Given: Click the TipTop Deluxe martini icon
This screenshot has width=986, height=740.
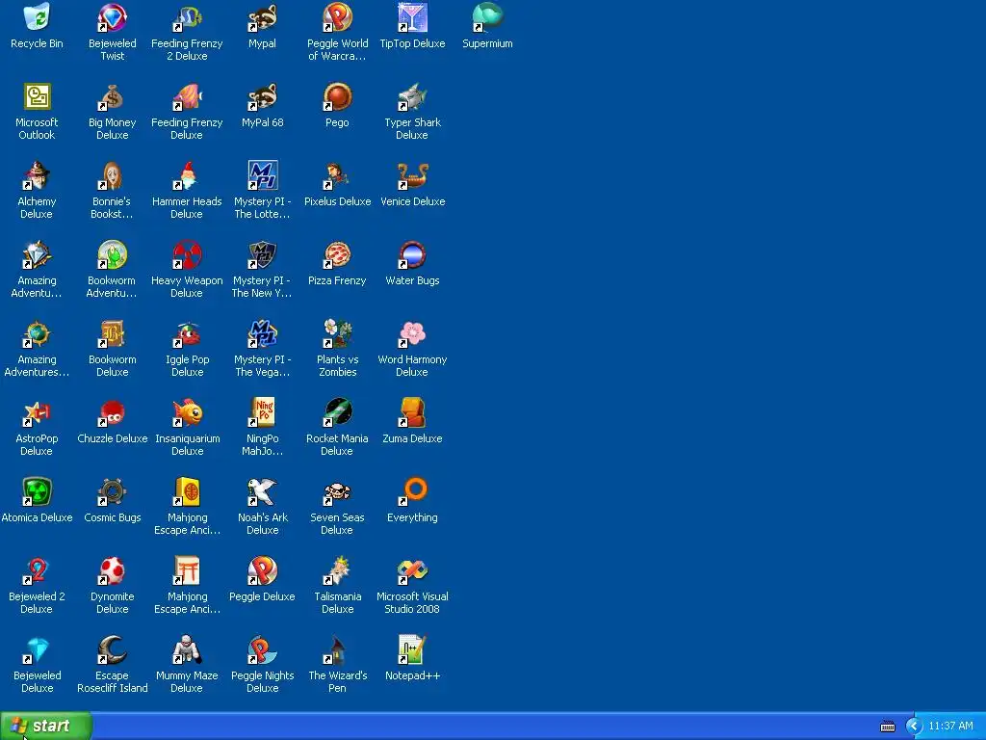Looking at the screenshot, I should click(x=412, y=17).
